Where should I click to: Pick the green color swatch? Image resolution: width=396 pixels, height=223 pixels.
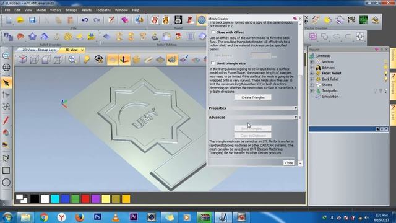point(75,199)
